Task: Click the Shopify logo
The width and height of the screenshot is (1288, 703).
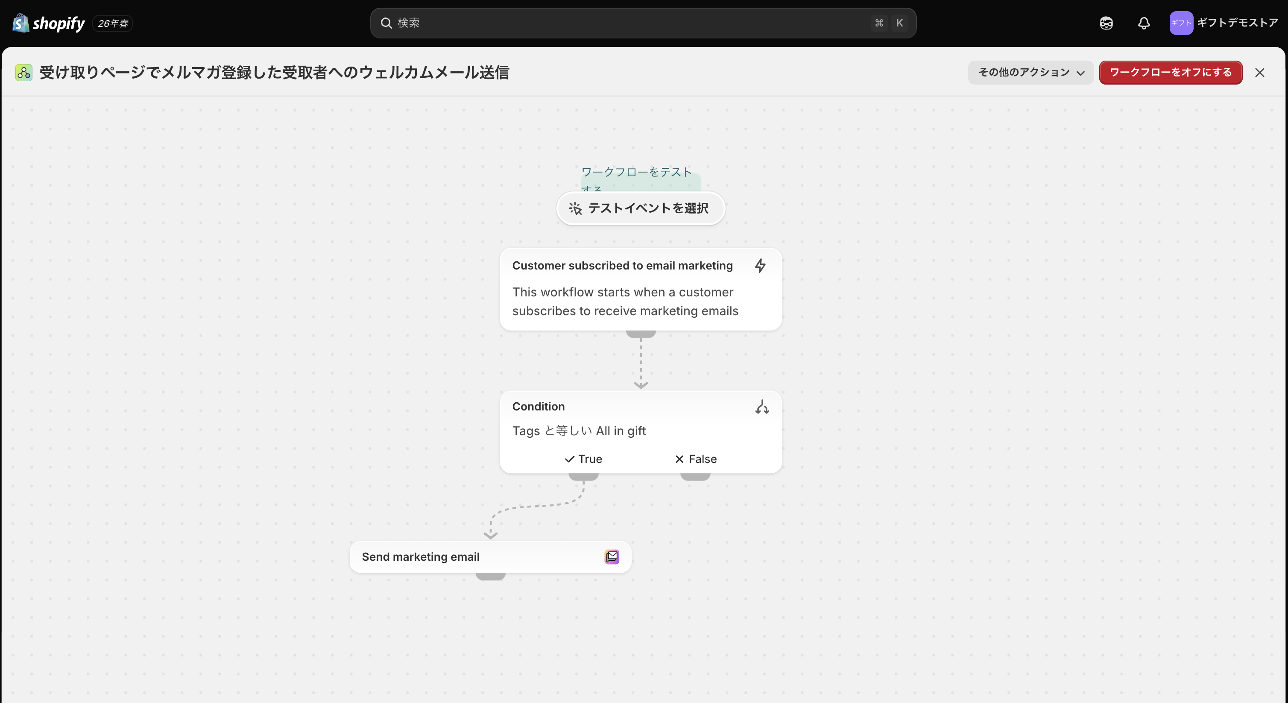Action: (49, 23)
